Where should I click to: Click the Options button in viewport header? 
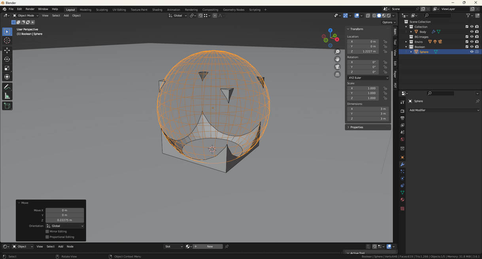tap(389, 22)
